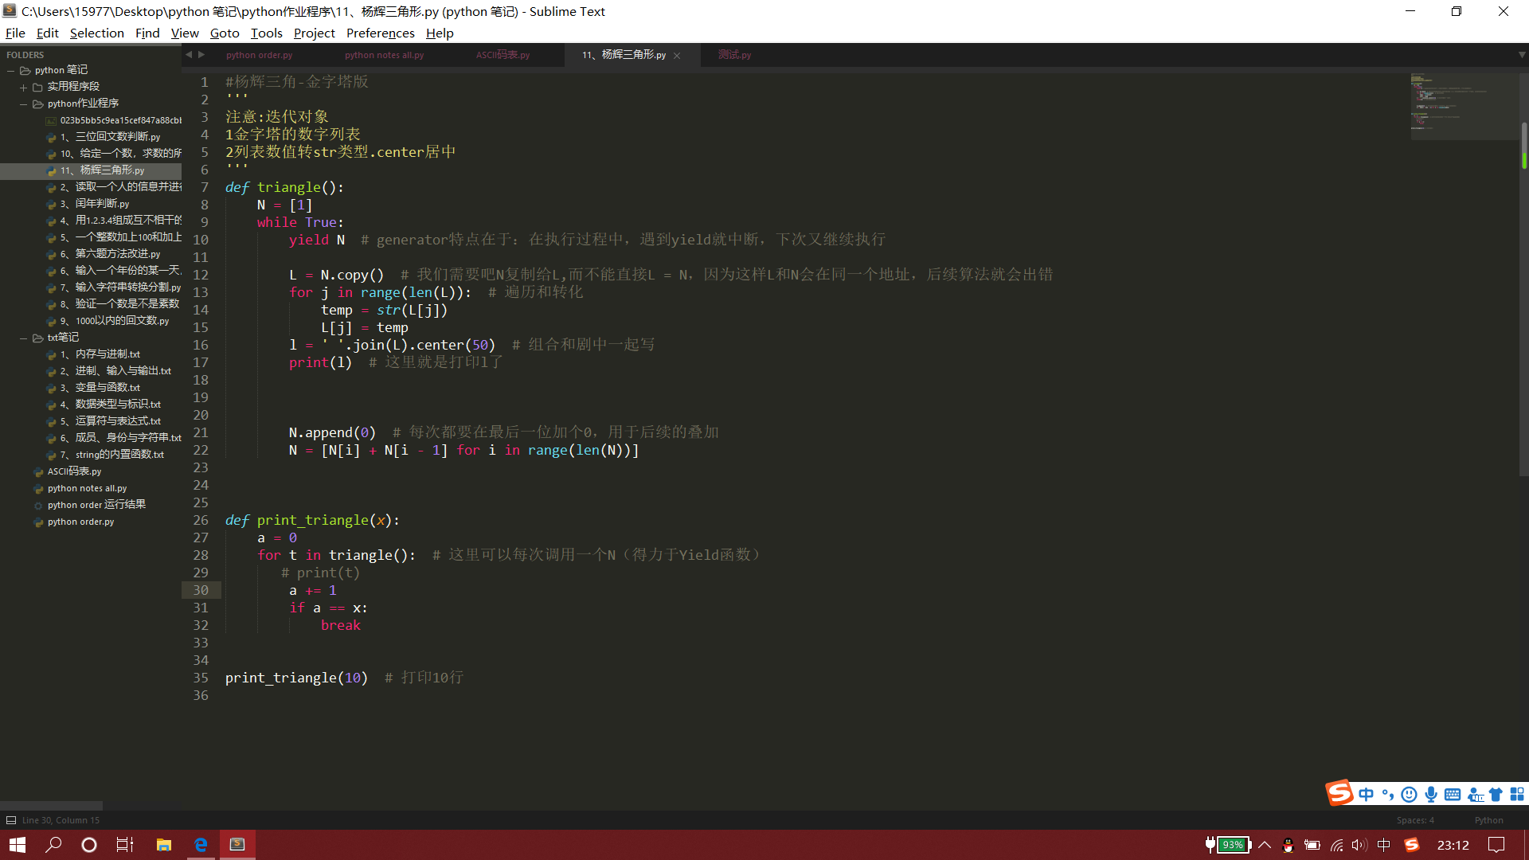Change input method skin via the t-shirt icon

[1496, 794]
